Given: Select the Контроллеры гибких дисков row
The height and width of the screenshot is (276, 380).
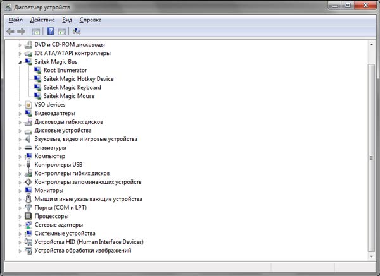Looking at the screenshot, I should 72,173.
